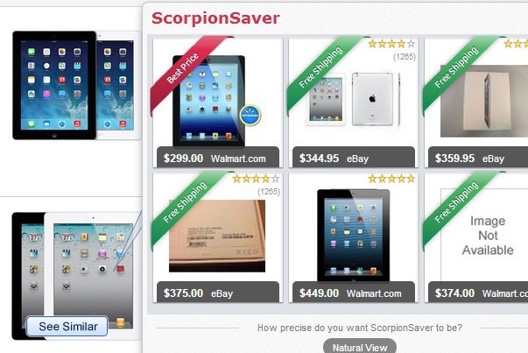Open the boxed iPad $359.95 eBay offer
The height and width of the screenshot is (353, 528).
(476, 102)
